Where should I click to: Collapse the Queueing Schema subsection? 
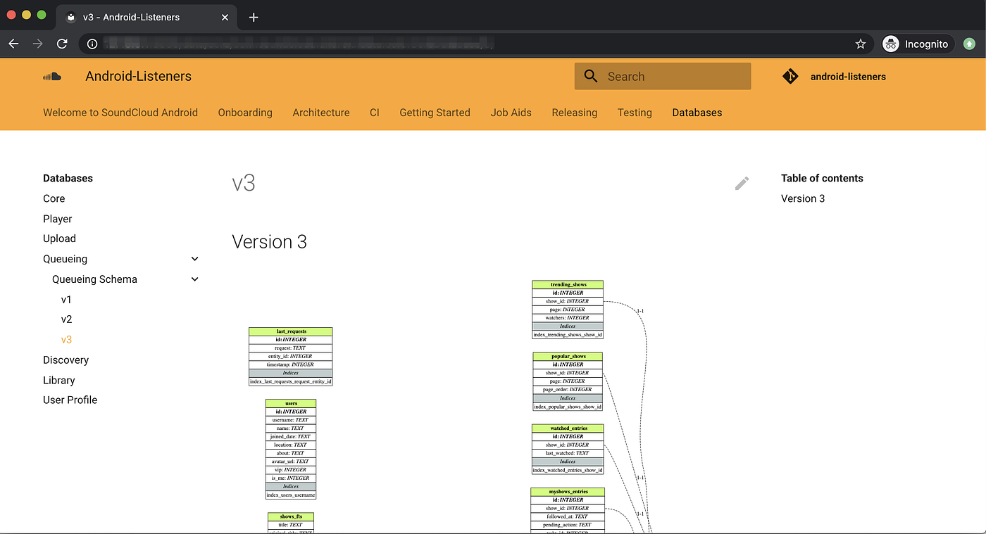pyautogui.click(x=194, y=279)
